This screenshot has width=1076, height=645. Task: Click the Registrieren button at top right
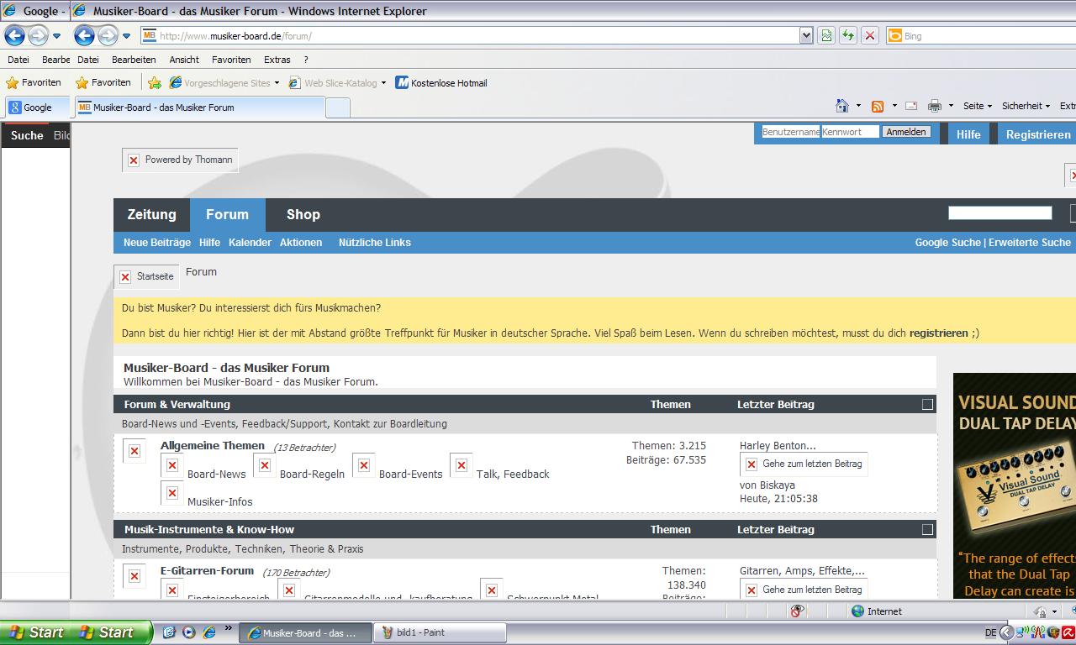coord(1038,134)
